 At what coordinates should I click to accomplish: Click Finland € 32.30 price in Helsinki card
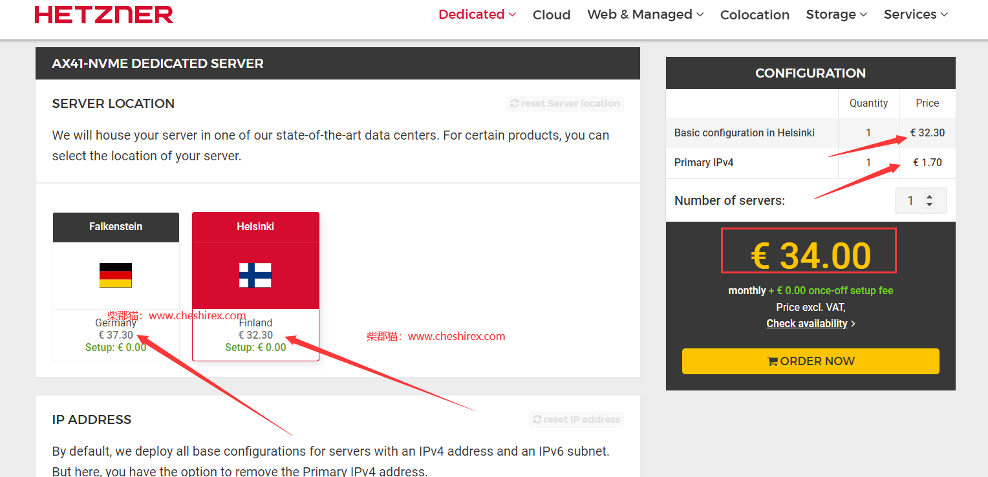click(x=255, y=335)
